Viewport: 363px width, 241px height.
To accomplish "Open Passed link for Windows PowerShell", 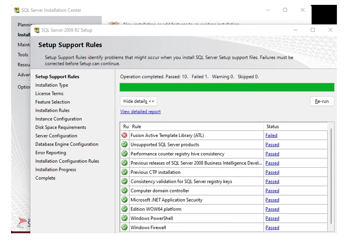I will pos(272,218).
